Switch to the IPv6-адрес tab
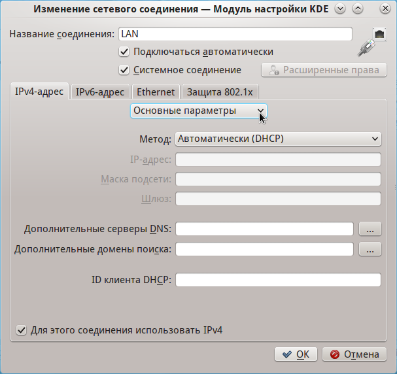This screenshot has width=397, height=374. (x=100, y=92)
